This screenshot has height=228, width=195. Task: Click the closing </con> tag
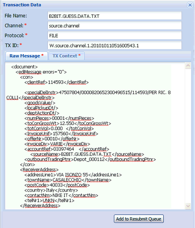(27, 164)
